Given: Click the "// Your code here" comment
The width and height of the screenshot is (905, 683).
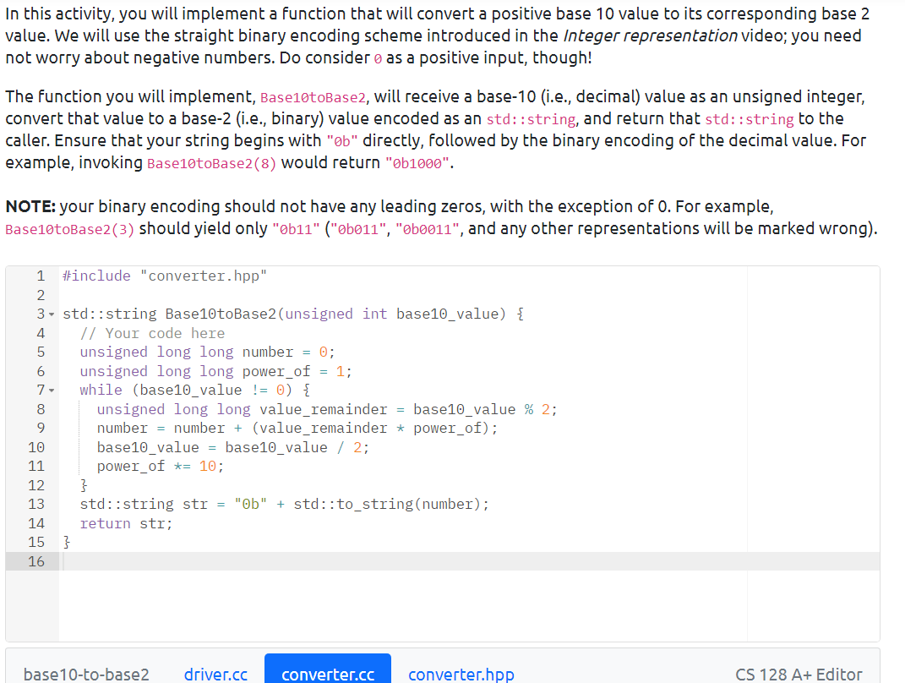Looking at the screenshot, I should pyautogui.click(x=152, y=332).
